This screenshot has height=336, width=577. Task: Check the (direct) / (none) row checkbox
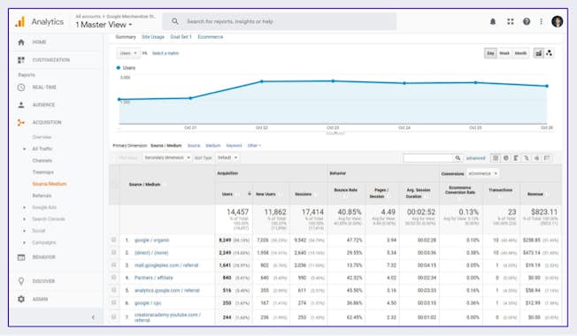113,252
